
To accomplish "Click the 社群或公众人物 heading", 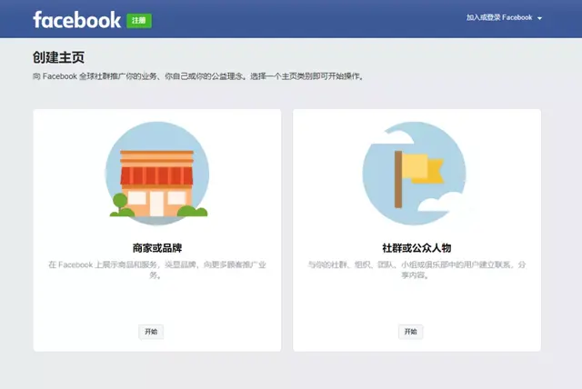I will [x=416, y=248].
